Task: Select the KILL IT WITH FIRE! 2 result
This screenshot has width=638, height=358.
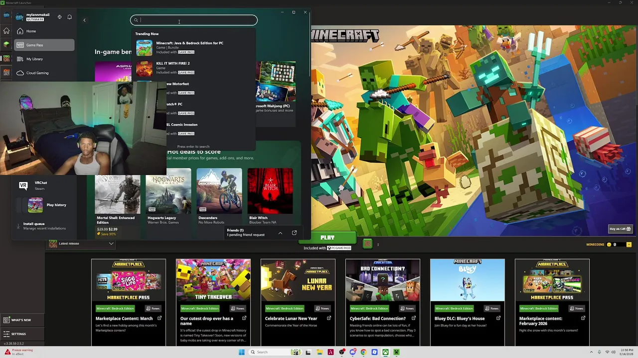Action: click(194, 68)
